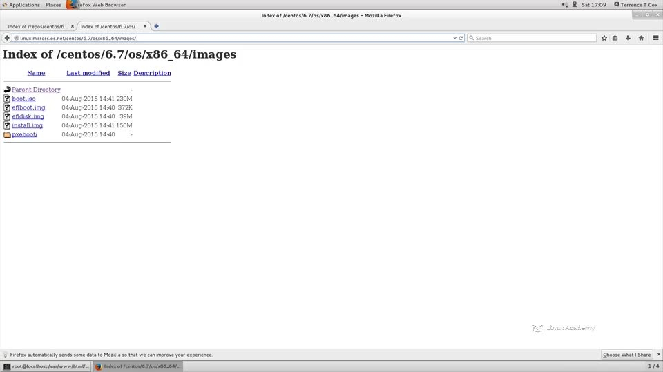The width and height of the screenshot is (663, 372).
Task: Sort listing by Description
Action: (152, 73)
